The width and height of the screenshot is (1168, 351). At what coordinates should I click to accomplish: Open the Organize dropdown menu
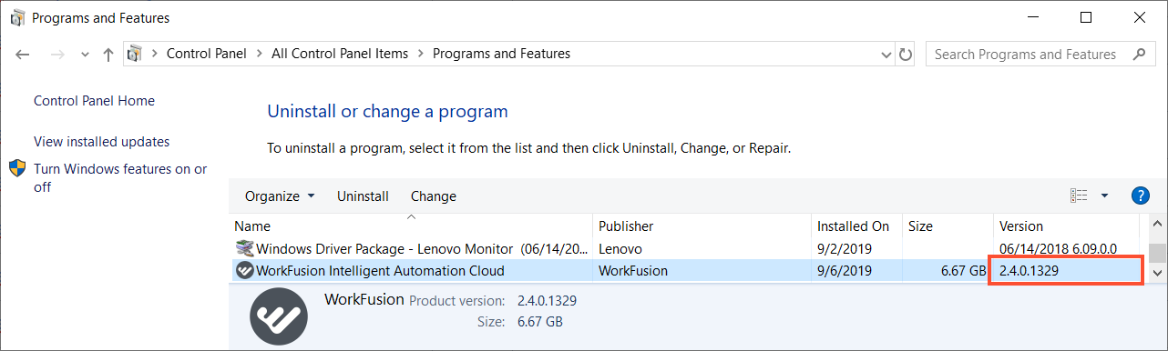pos(280,196)
